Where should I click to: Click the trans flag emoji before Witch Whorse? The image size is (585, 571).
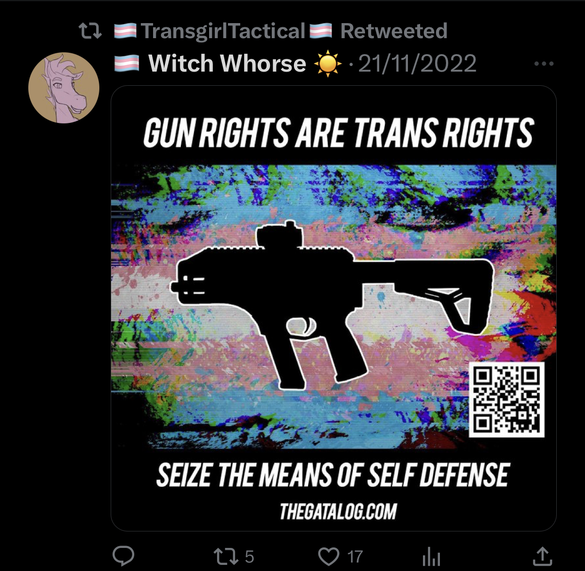(127, 64)
